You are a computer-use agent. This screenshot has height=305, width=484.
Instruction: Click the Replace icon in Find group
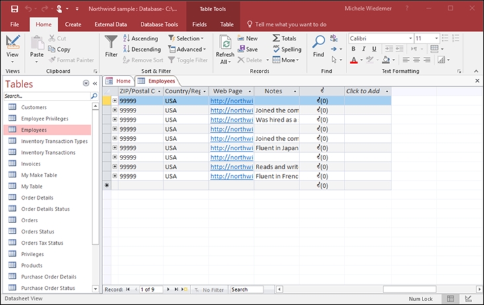pyautogui.click(x=334, y=38)
